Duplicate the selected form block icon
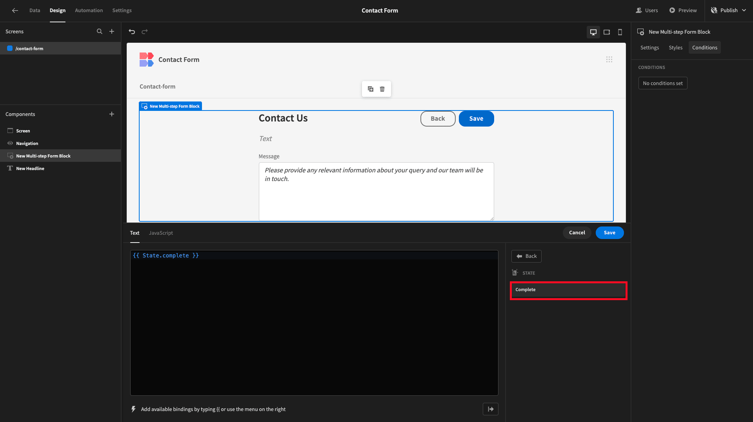Image resolution: width=753 pixels, height=422 pixels. pyautogui.click(x=371, y=89)
